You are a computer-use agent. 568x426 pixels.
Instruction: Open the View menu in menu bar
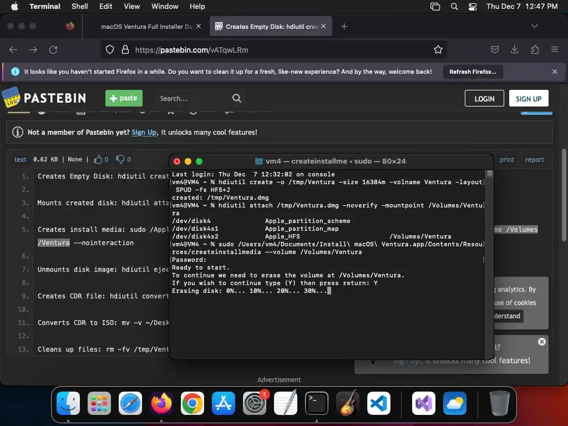click(x=131, y=6)
